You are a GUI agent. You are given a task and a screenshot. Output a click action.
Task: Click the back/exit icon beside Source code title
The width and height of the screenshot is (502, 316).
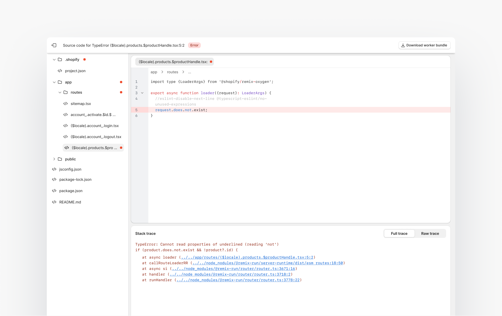[54, 45]
